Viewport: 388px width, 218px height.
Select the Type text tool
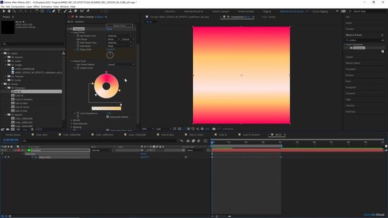(x=59, y=11)
